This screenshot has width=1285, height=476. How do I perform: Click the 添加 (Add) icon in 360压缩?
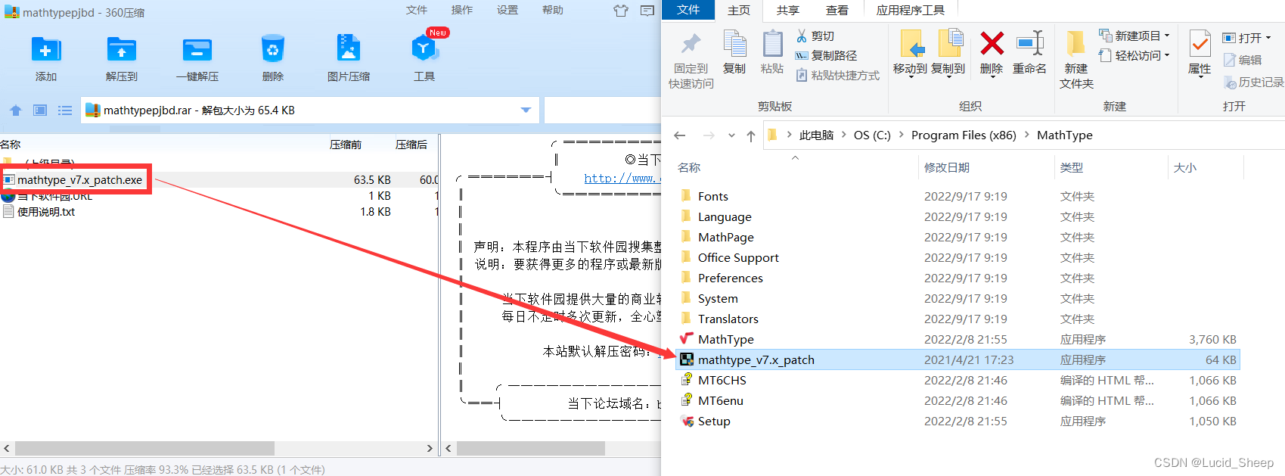point(46,50)
